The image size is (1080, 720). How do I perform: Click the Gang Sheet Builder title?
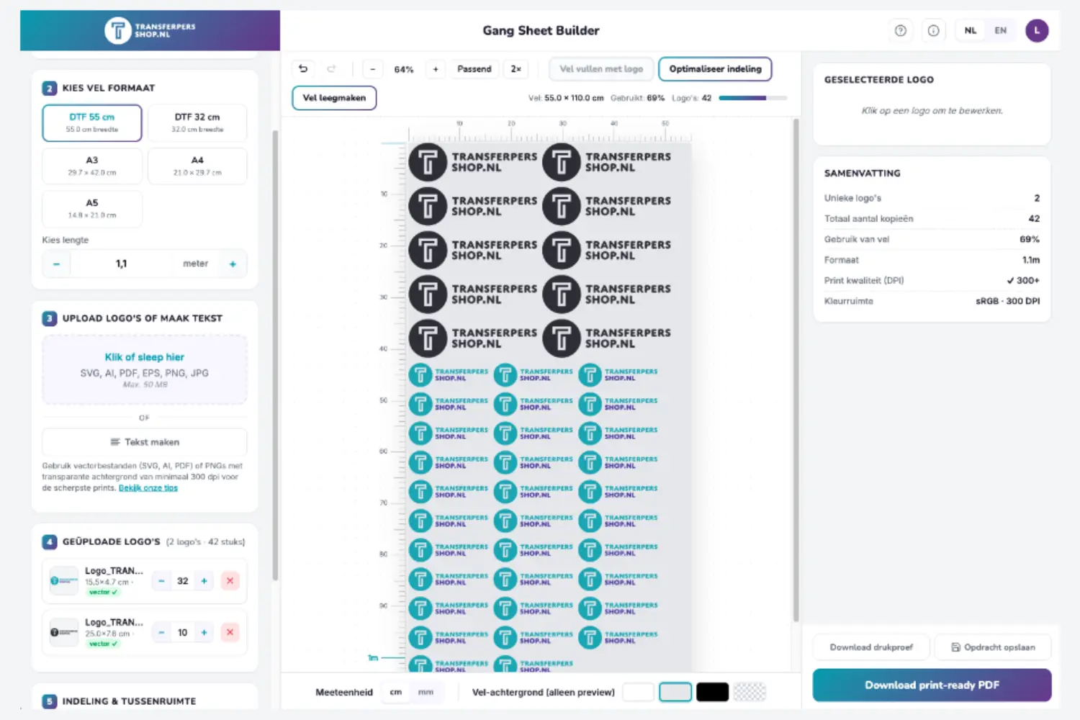[541, 30]
